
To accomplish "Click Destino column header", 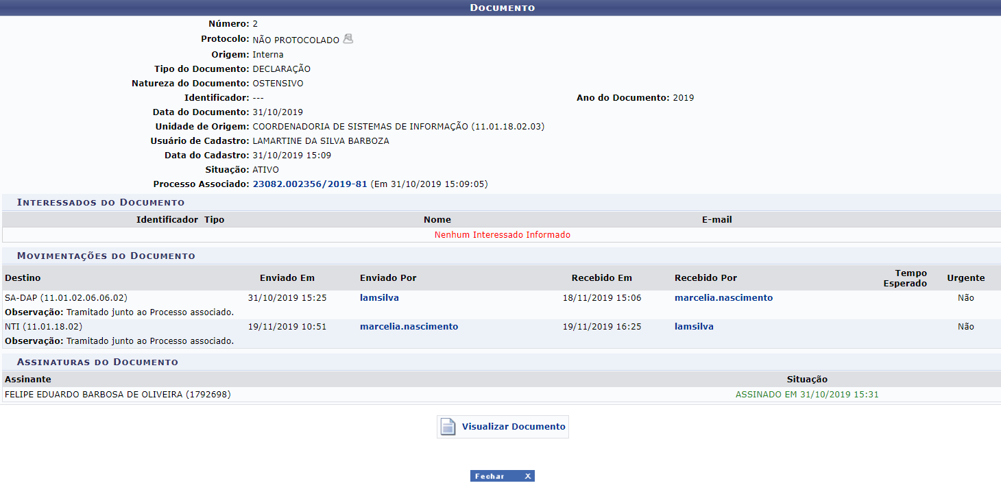I will click(x=23, y=278).
